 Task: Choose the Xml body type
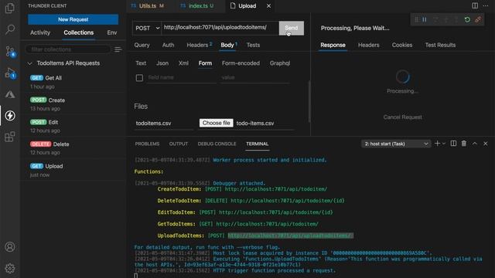[183, 63]
